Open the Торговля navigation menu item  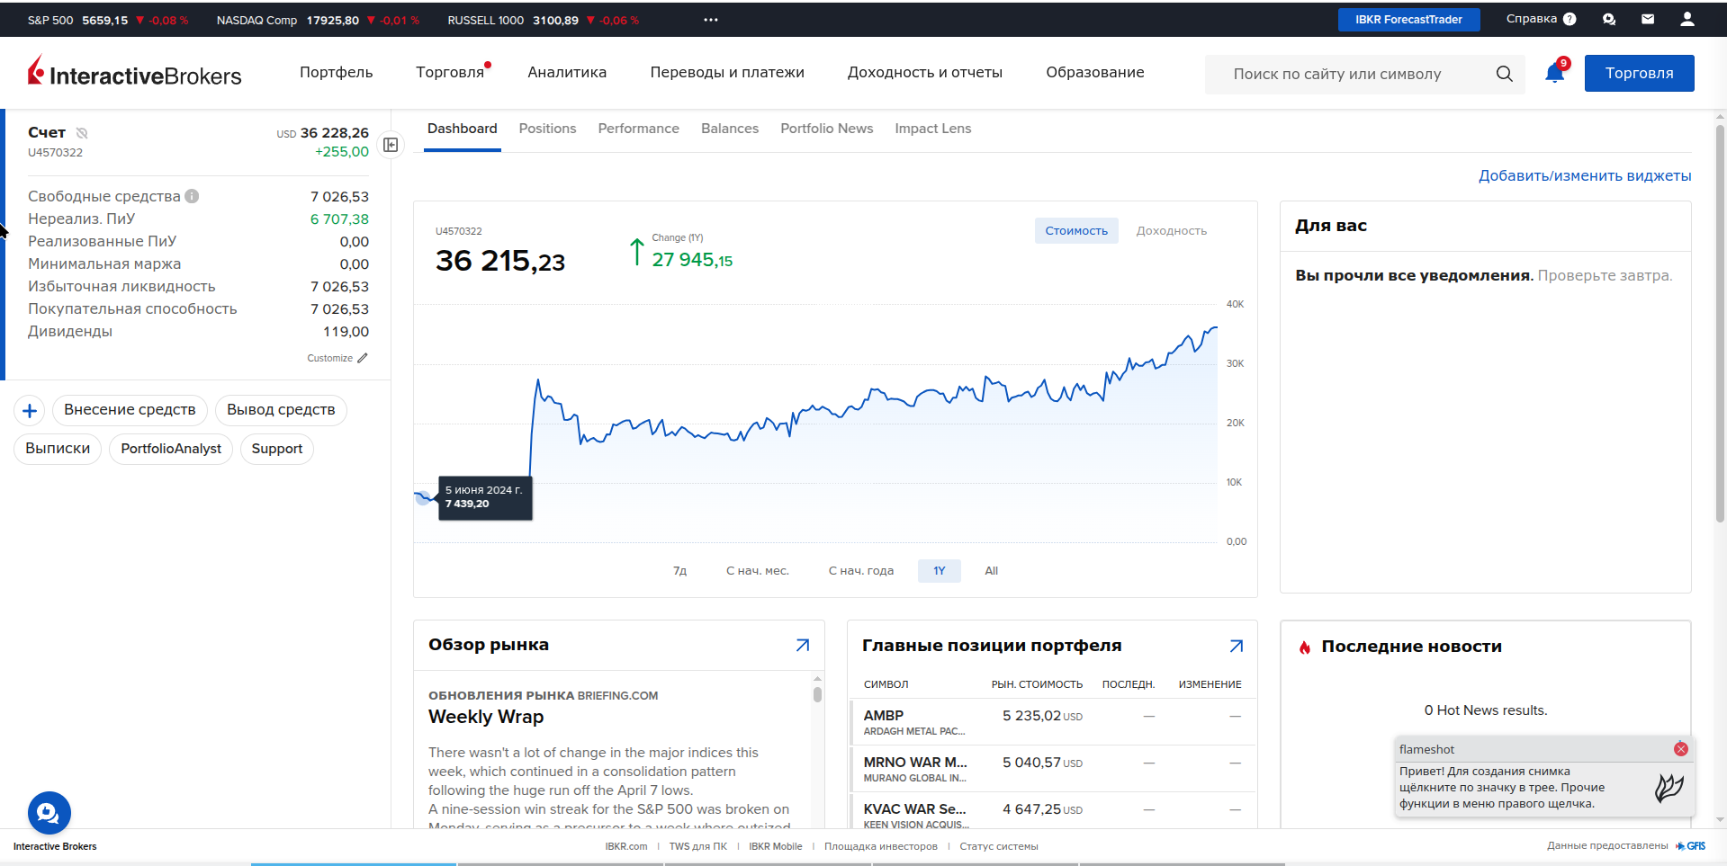[450, 73]
